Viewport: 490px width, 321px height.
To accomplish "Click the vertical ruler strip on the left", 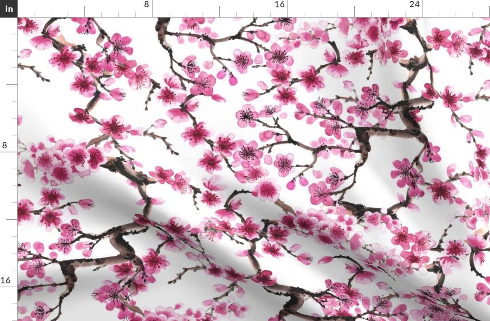I will (8, 169).
